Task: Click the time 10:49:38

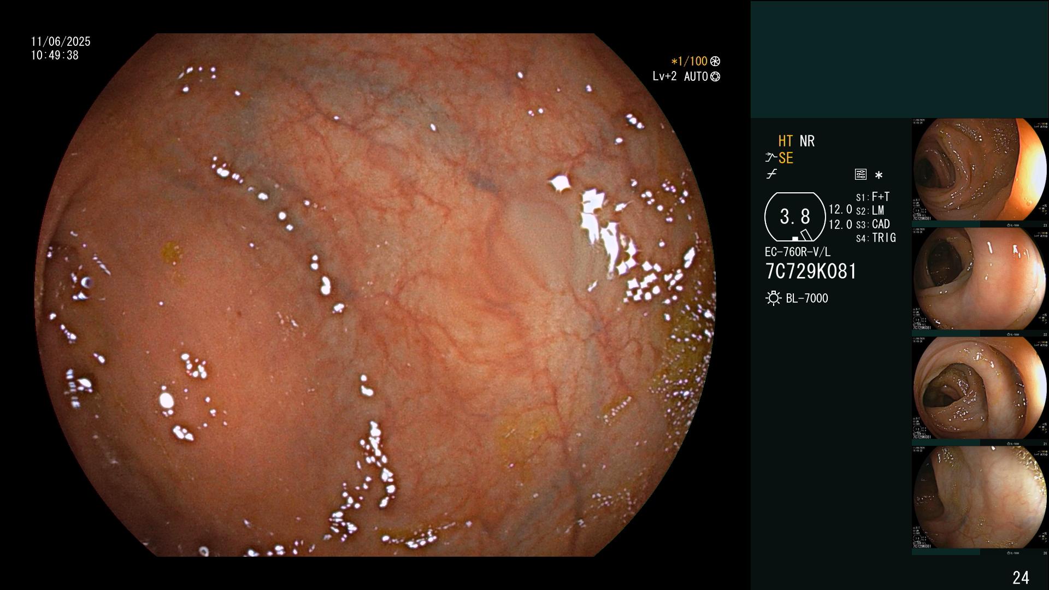Action: pyautogui.click(x=55, y=55)
